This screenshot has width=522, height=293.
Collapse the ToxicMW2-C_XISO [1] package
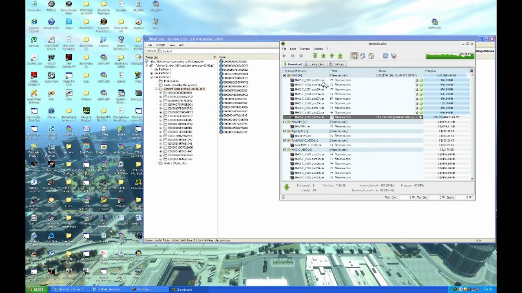click(285, 140)
